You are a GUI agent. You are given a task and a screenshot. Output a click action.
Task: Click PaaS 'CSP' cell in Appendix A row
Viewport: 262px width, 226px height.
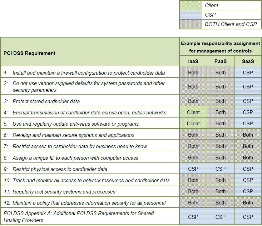point(220,217)
